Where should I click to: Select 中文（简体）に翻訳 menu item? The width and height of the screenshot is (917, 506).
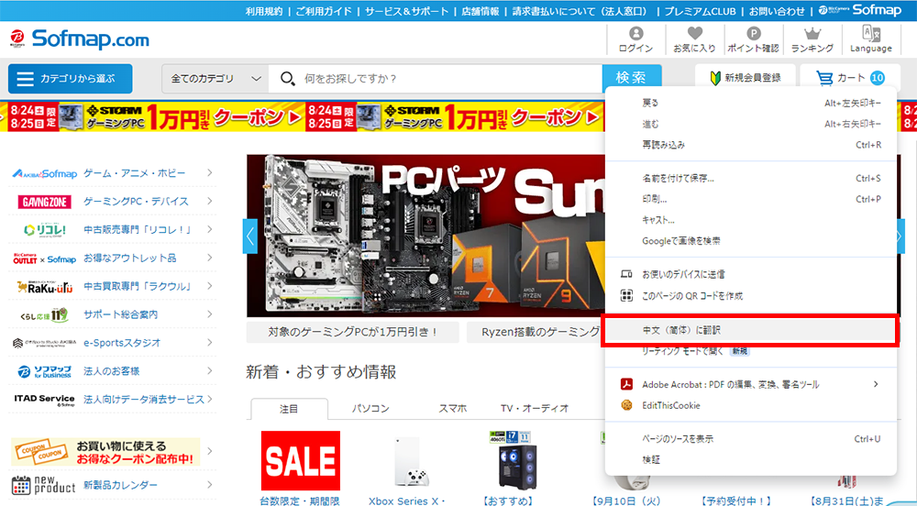click(750, 330)
